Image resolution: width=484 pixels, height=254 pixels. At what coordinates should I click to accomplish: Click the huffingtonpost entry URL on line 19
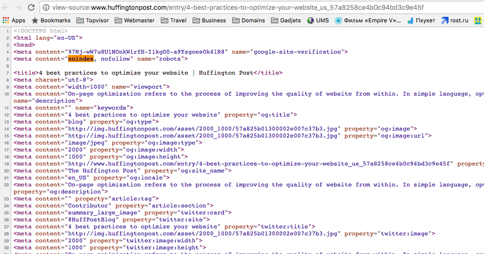[259, 164]
